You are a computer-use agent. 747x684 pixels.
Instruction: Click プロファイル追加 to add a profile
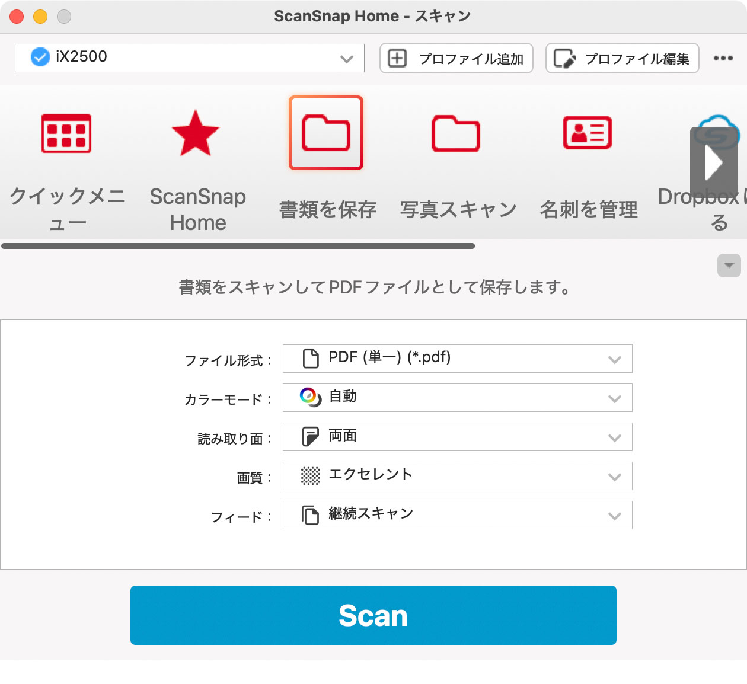pos(456,58)
